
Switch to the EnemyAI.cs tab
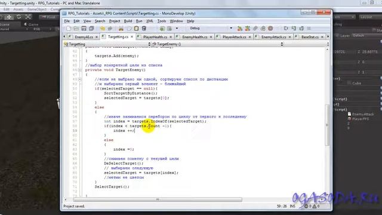click(x=83, y=37)
